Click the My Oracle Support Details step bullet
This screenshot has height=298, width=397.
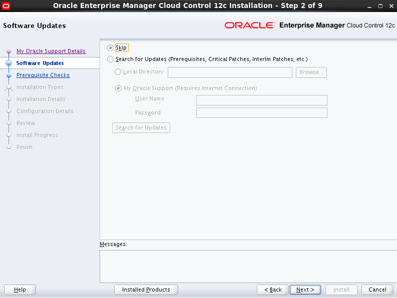click(9, 51)
